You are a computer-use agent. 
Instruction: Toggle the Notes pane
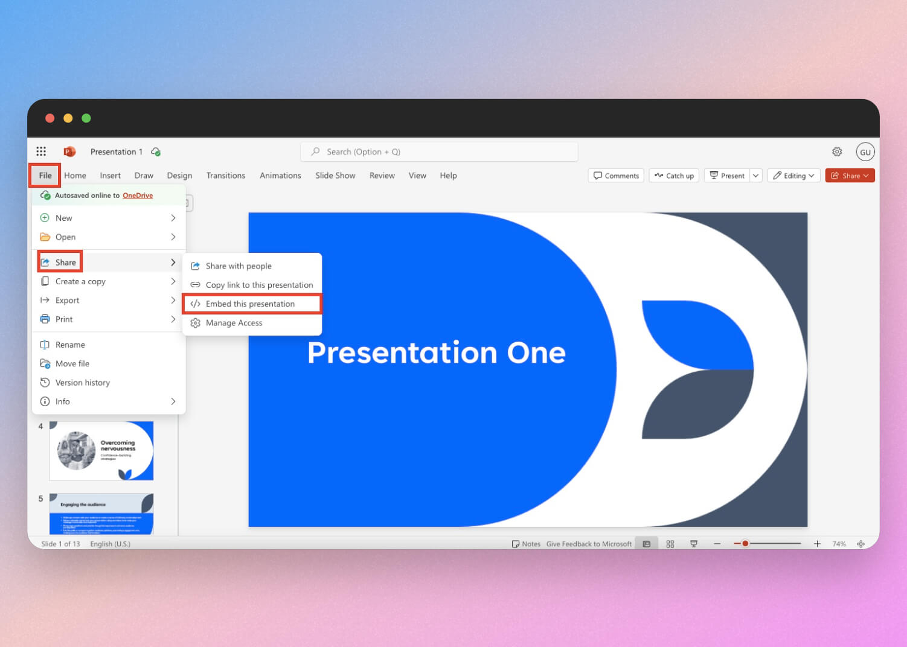pyautogui.click(x=526, y=544)
